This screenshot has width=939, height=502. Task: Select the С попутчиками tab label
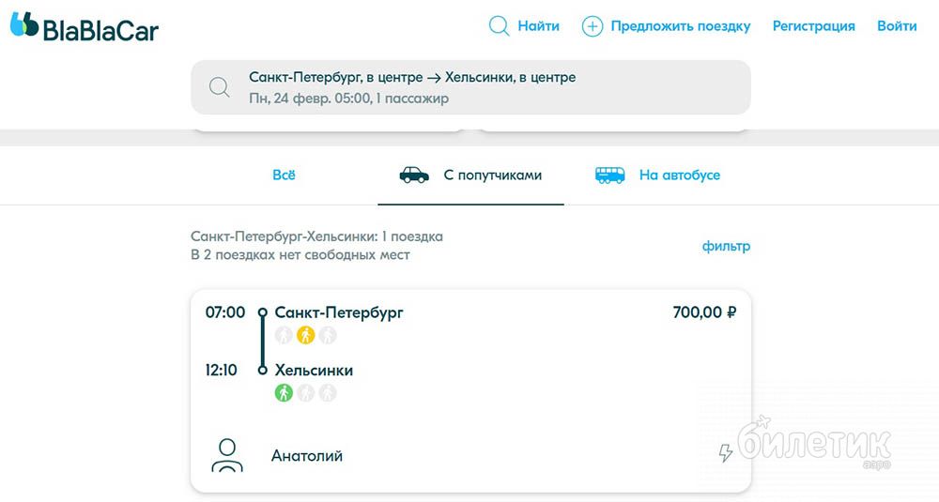click(x=492, y=175)
